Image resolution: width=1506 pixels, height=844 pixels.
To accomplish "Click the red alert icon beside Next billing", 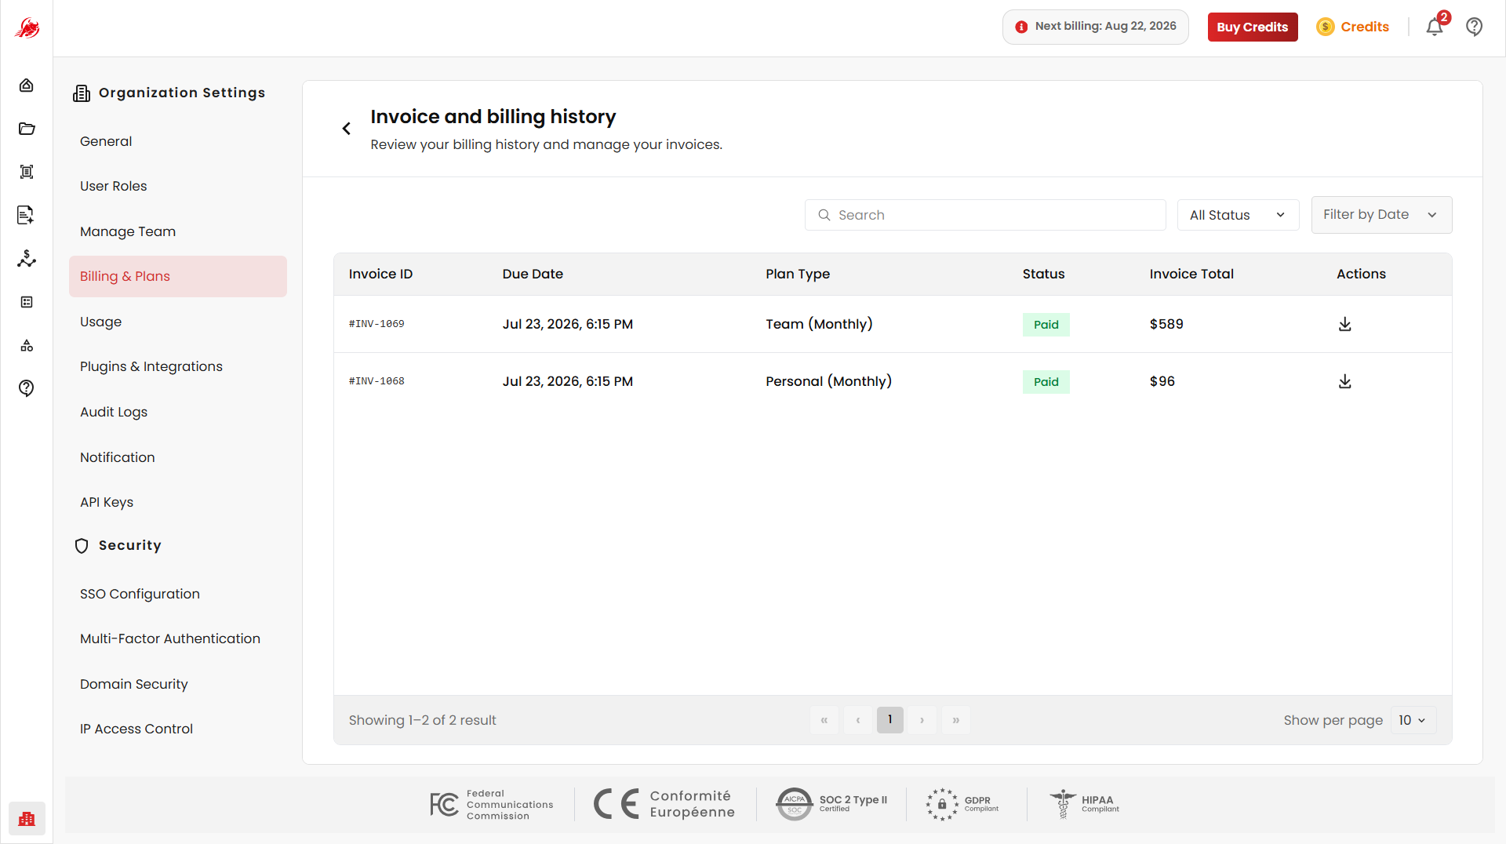I will coord(1021,27).
